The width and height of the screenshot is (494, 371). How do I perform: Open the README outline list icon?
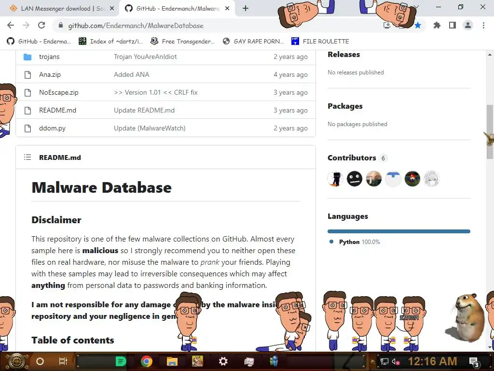[27, 157]
